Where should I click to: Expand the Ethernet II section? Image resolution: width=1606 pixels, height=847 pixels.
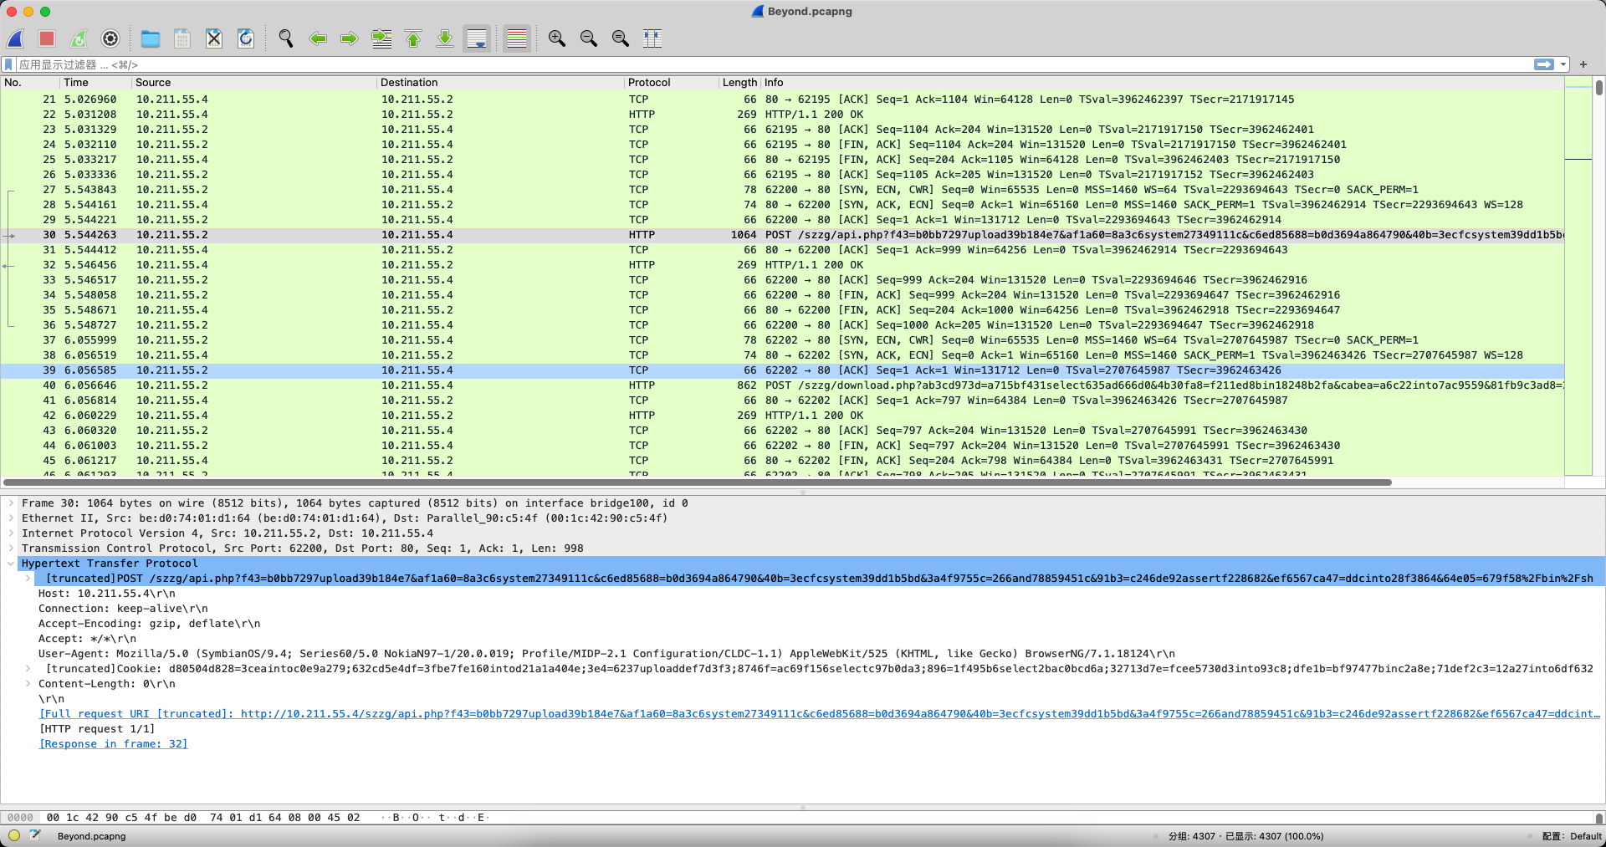coord(11,518)
